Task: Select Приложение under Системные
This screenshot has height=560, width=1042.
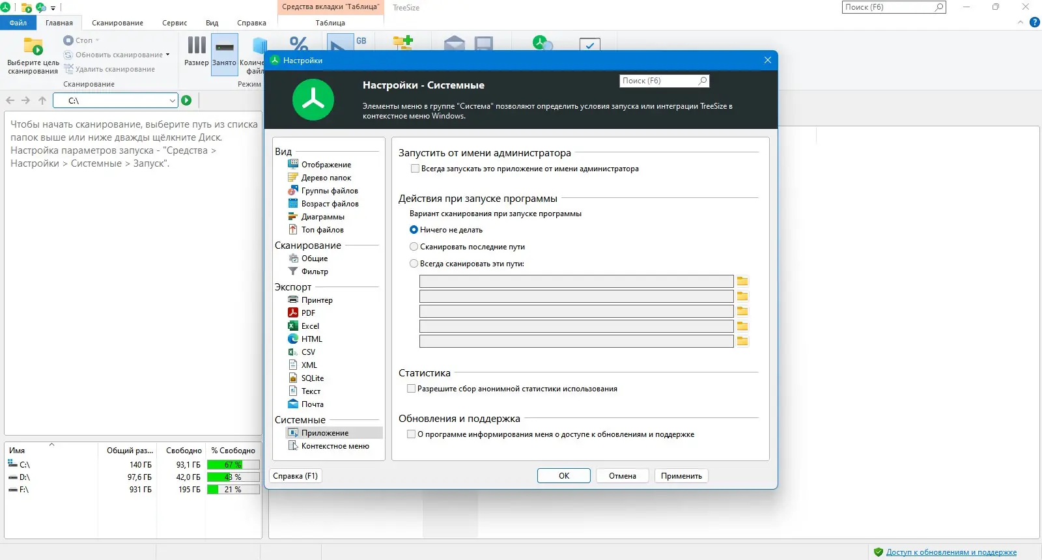Action: (333, 433)
